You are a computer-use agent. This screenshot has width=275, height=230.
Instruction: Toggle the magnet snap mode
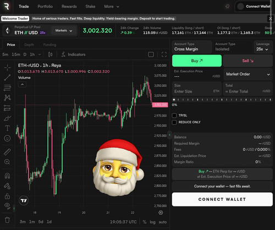click(x=7, y=176)
